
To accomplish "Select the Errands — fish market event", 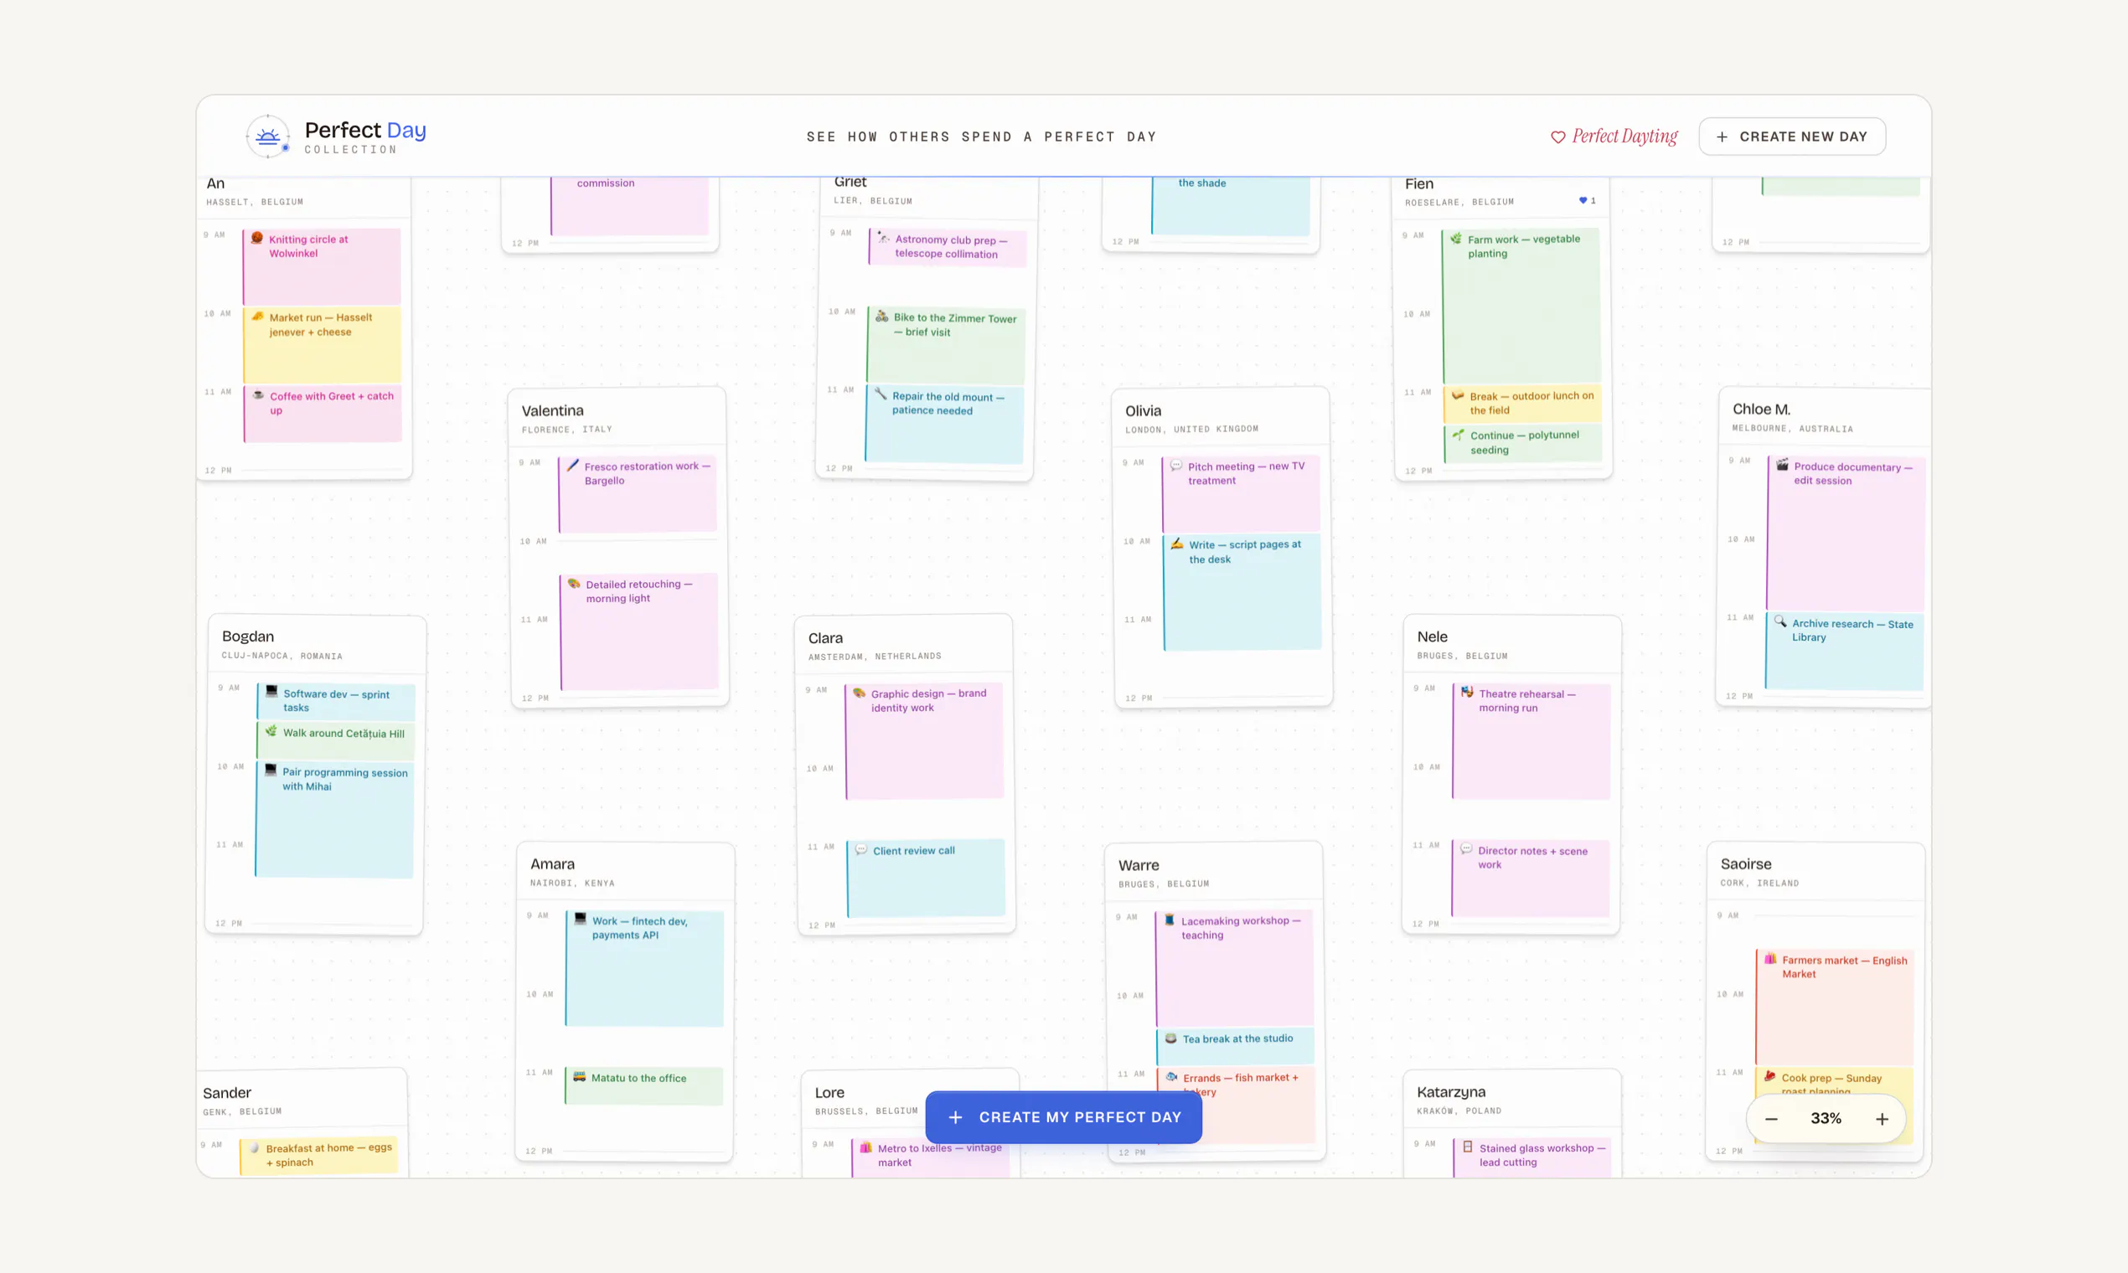I will click(1236, 1105).
